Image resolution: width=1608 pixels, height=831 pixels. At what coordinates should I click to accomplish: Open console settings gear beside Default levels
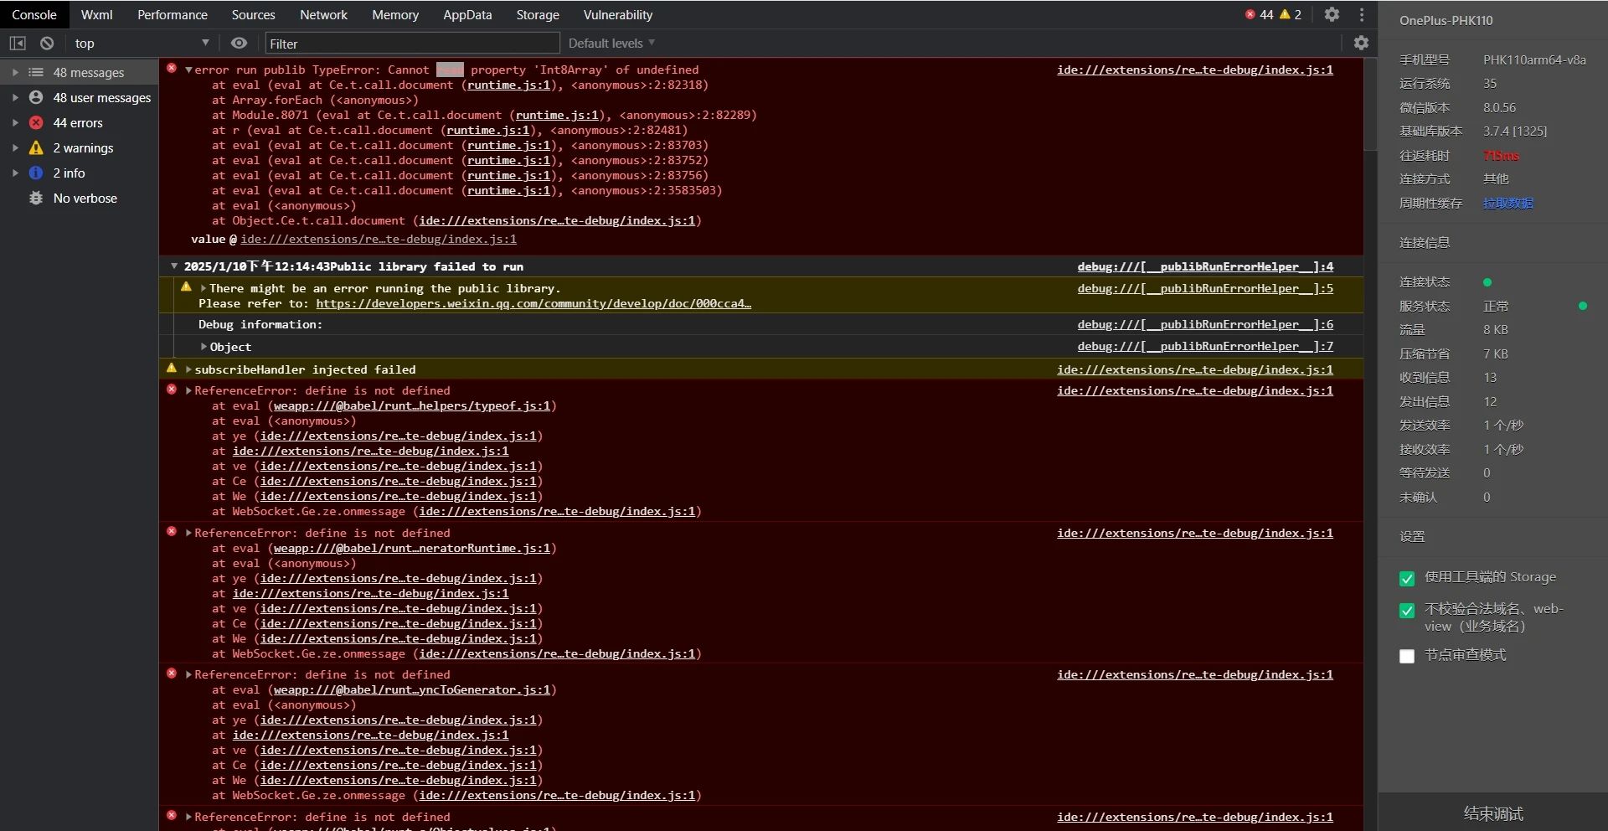click(1361, 43)
